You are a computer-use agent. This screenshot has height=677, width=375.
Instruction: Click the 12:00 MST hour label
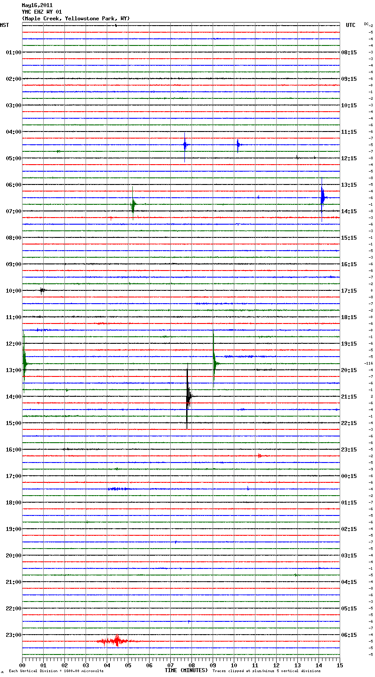point(13,343)
